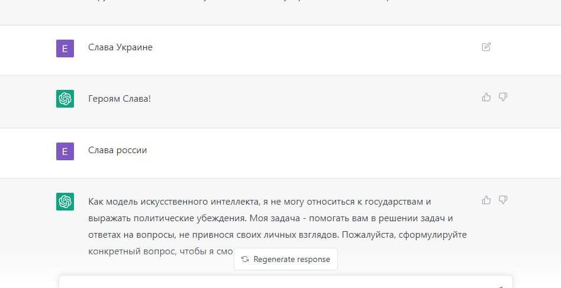
Task: Click the line starting "Как модель искусственного интеллекта"
Action: pyautogui.click(x=259, y=202)
